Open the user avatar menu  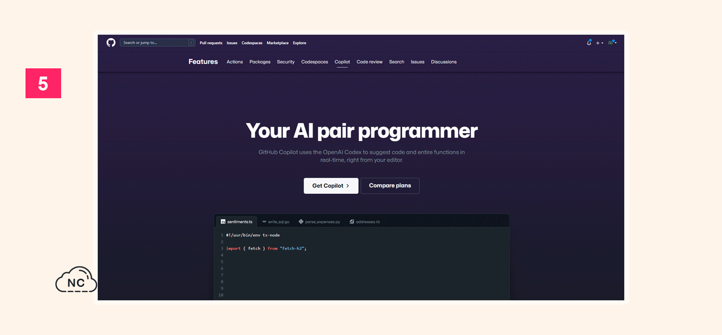612,43
